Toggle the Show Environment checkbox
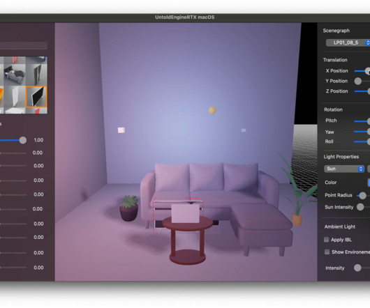The image size is (370, 308). [x=327, y=252]
